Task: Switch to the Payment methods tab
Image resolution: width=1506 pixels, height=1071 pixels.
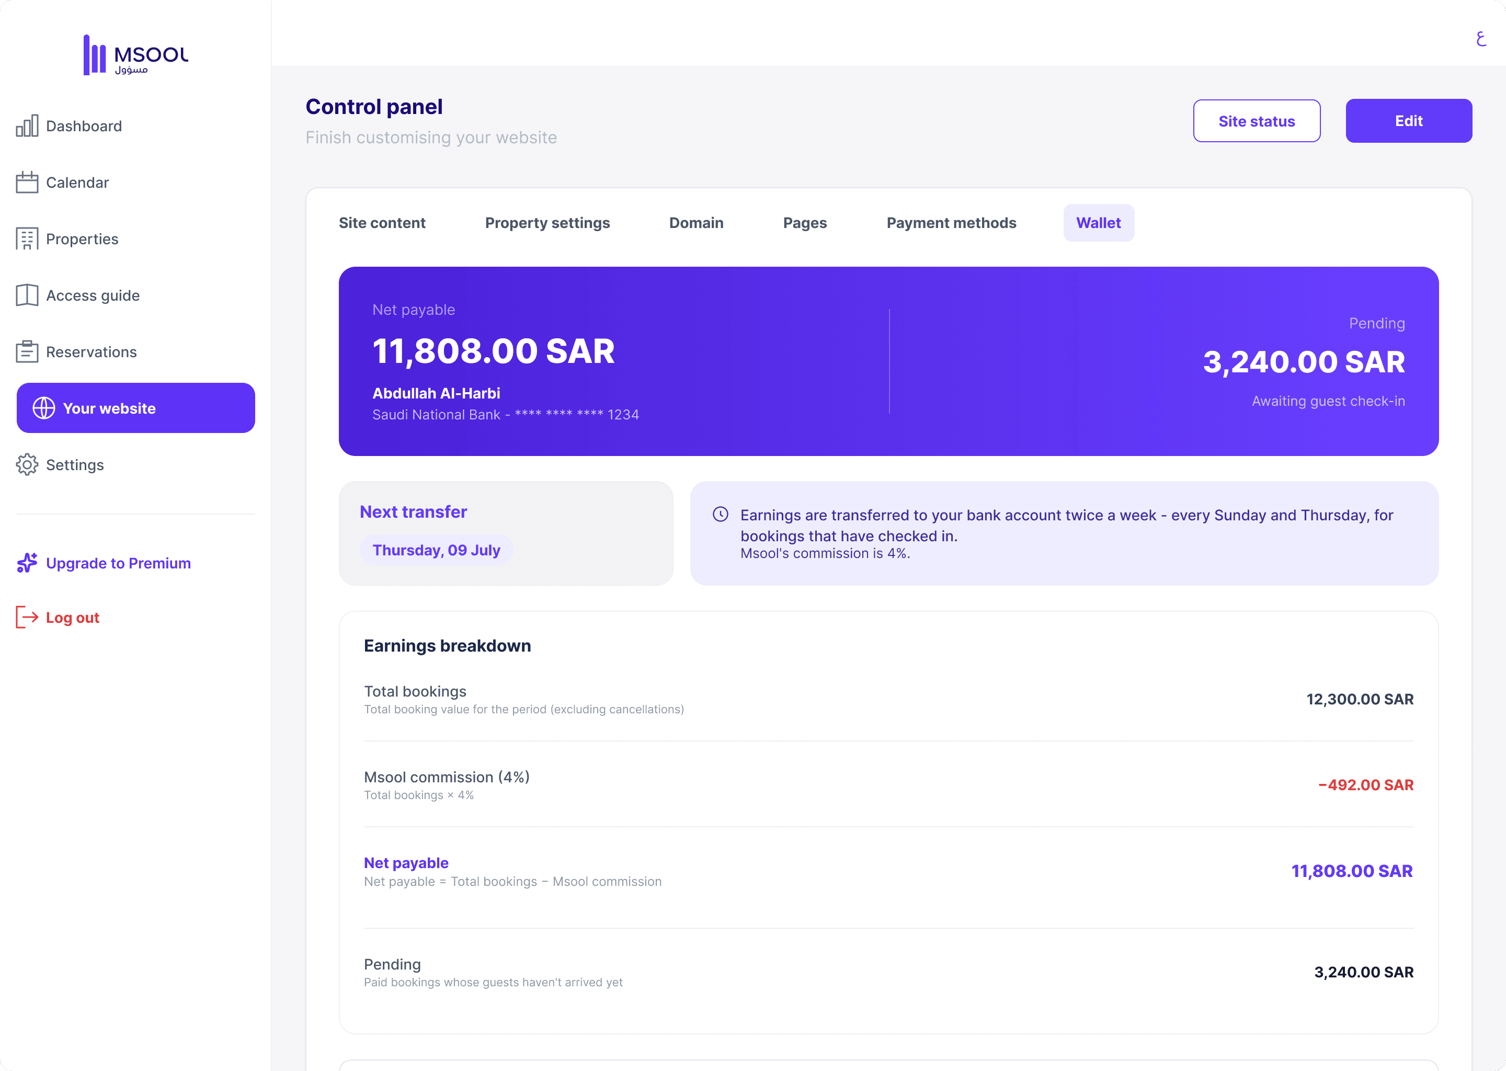Action: click(952, 223)
